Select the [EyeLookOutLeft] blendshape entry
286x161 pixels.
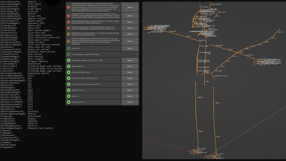pyautogui.click(x=10, y=2)
